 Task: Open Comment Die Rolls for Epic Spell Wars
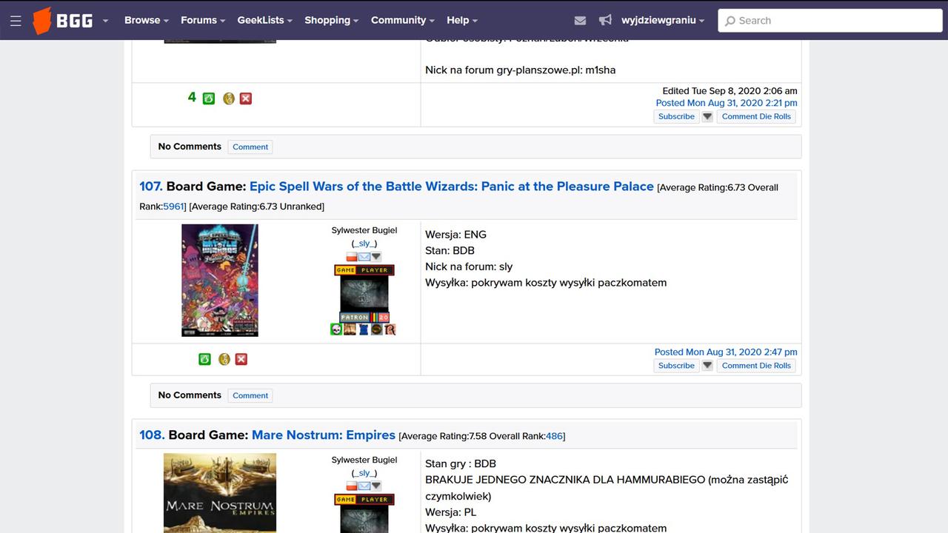[756, 366]
